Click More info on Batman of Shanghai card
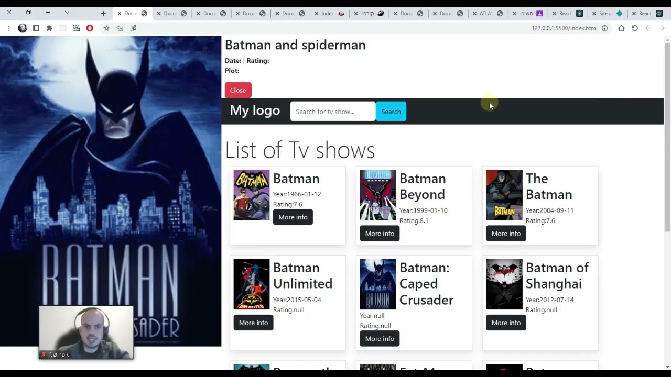The width and height of the screenshot is (671, 377). (x=506, y=323)
